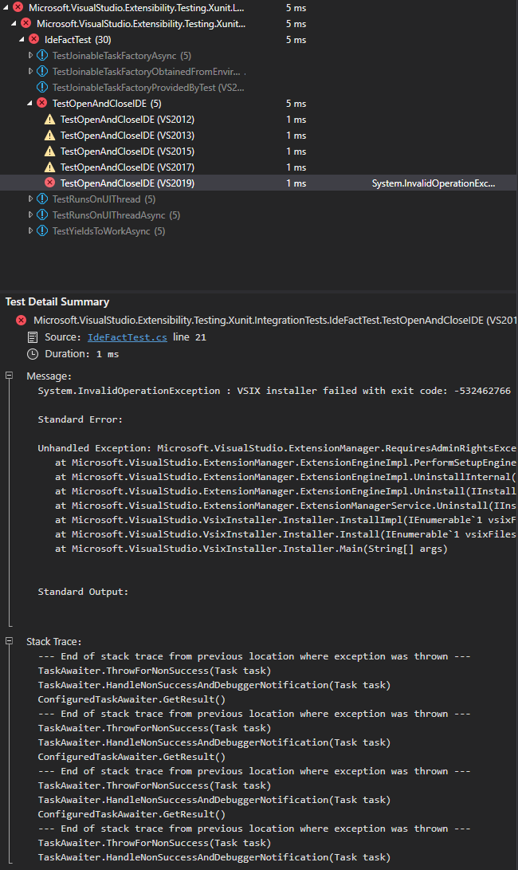Expand TestRunsOnUIThread (5) group
This screenshot has height=870, width=518.
30,199
